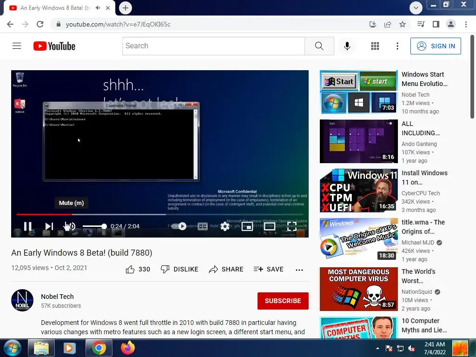Show hidden system tray icons

(377, 348)
